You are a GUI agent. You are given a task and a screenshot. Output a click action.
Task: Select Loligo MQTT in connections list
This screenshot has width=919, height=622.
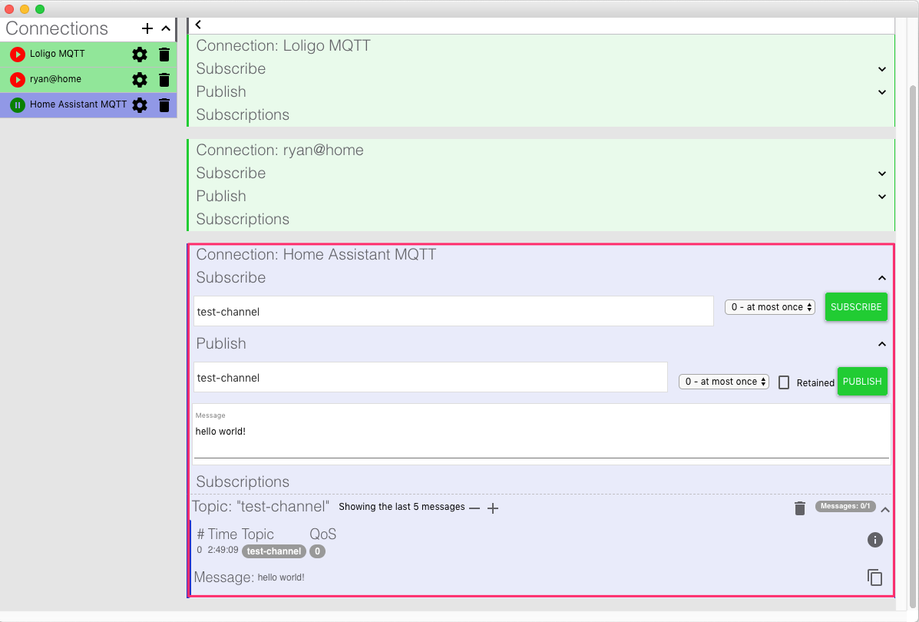(x=58, y=54)
